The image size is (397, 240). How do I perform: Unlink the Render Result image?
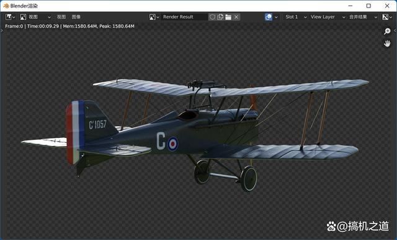[x=236, y=17]
